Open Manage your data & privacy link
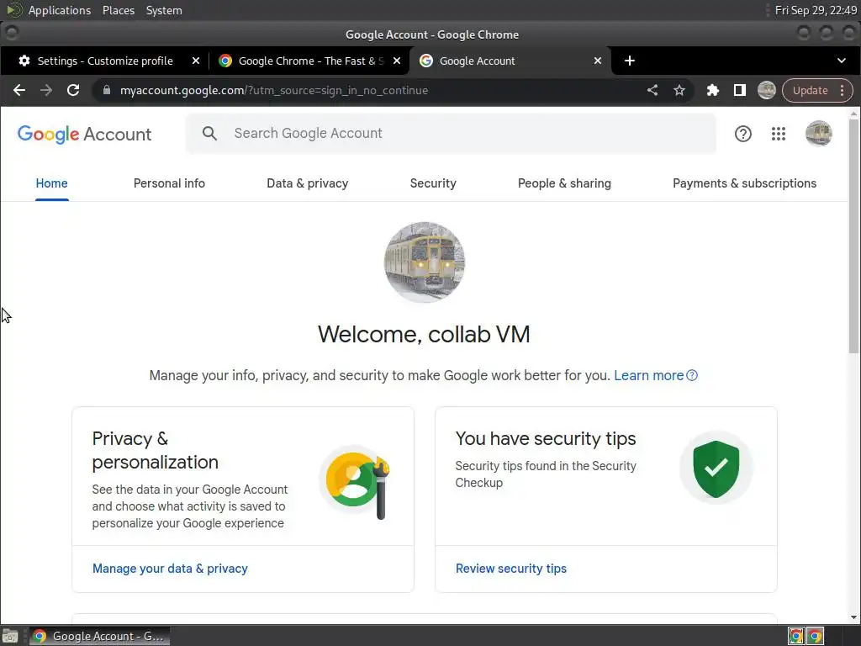861x646 pixels. pyautogui.click(x=170, y=569)
